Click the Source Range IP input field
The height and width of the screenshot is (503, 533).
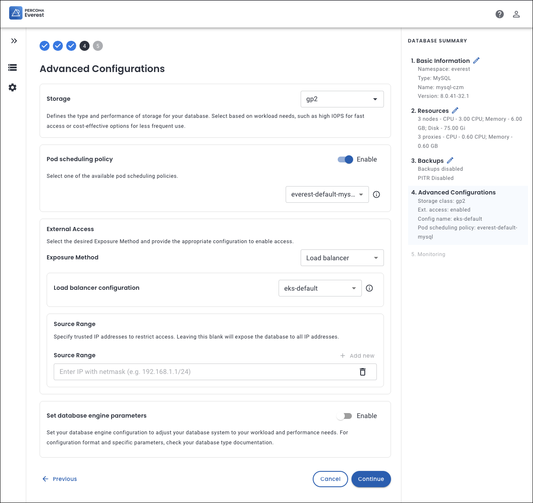(204, 372)
